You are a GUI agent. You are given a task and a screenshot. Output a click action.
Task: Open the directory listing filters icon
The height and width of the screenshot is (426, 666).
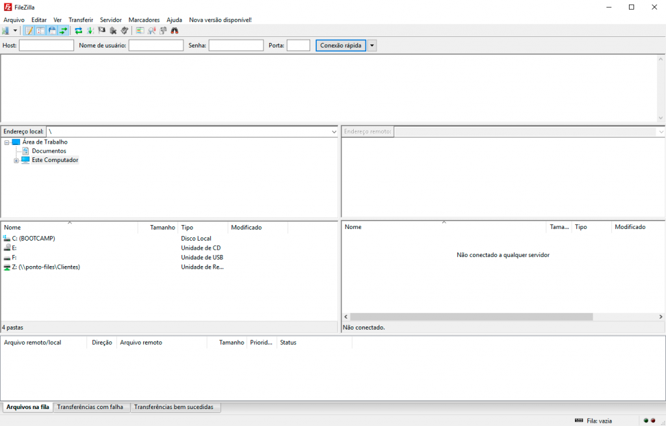140,31
